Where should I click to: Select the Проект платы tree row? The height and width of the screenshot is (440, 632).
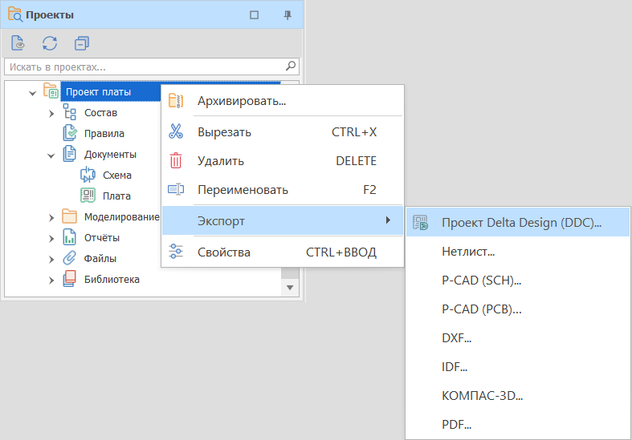(x=110, y=91)
